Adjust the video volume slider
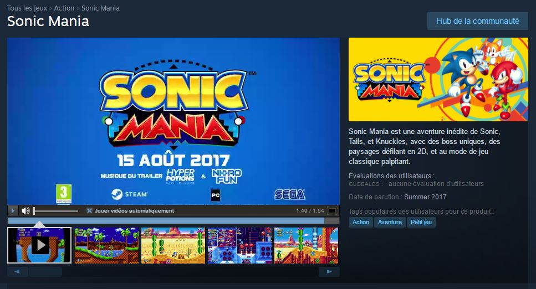Image resolution: width=536 pixels, height=289 pixels. coord(55,211)
